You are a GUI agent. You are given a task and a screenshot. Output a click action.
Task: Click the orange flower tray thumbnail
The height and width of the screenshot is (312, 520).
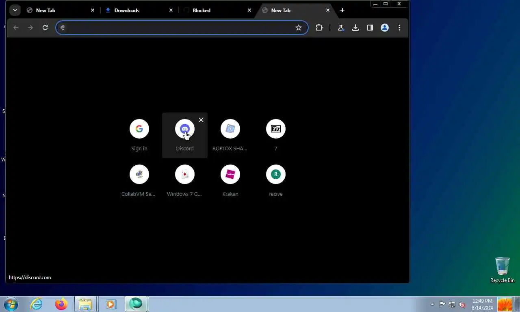point(505,304)
